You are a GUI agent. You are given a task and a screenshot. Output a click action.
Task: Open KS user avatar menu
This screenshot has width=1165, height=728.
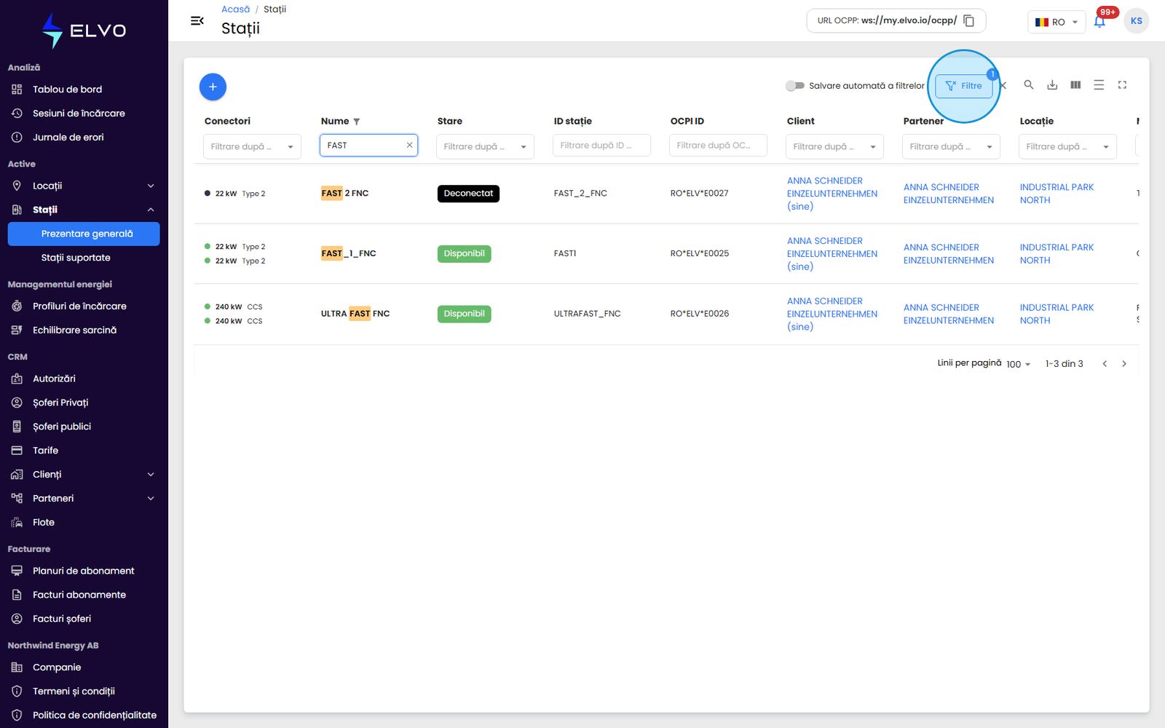[1136, 21]
